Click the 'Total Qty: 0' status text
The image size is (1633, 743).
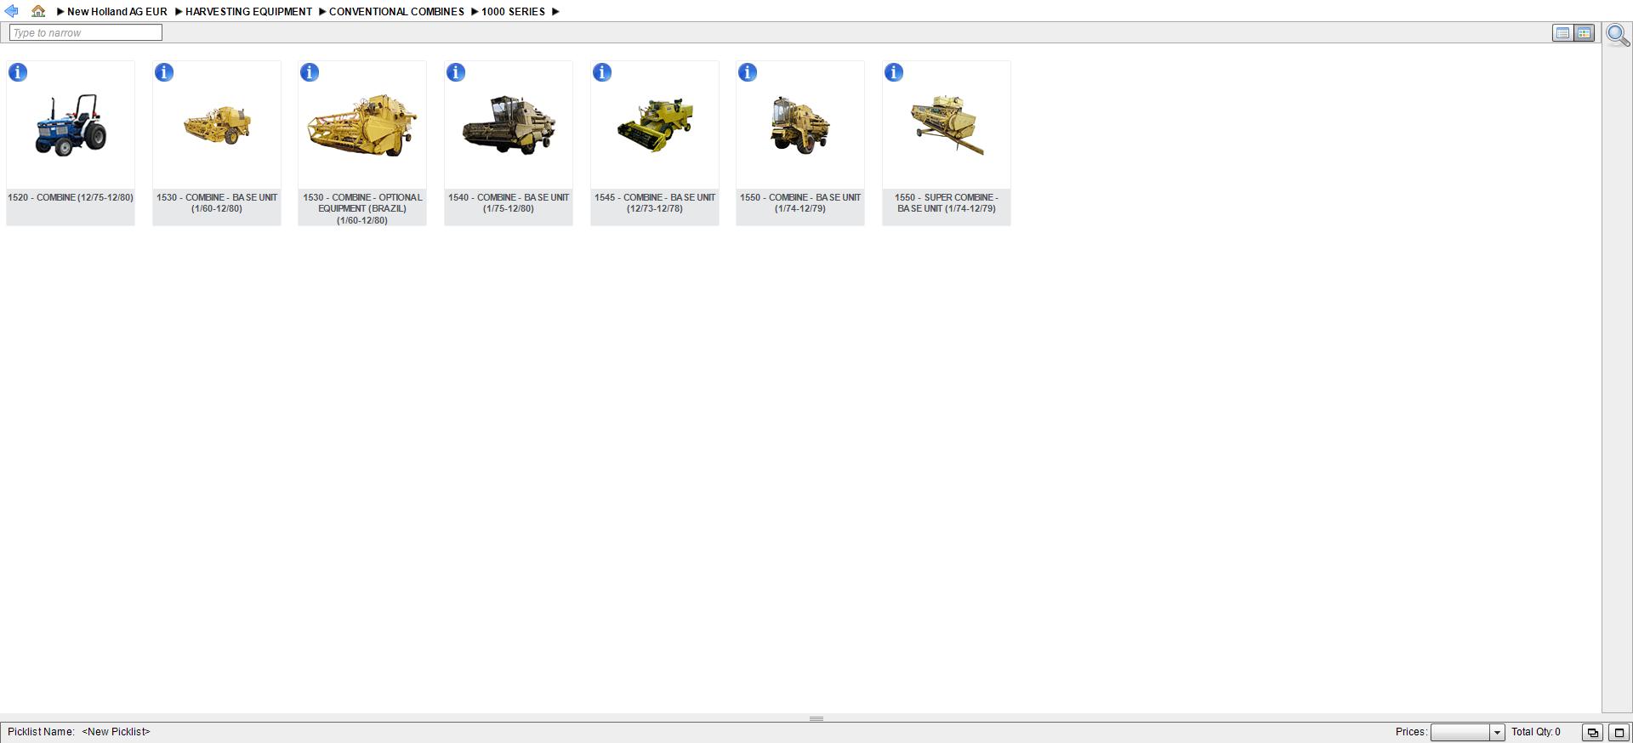click(x=1536, y=732)
